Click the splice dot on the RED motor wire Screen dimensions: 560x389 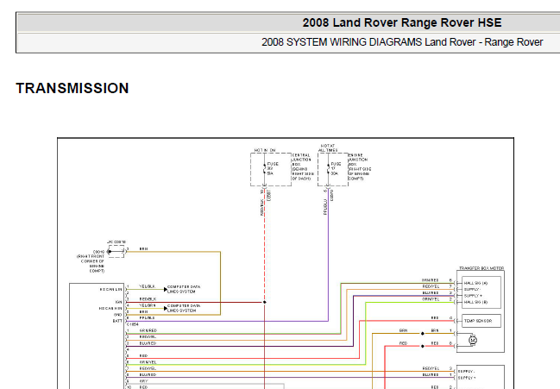click(x=423, y=346)
